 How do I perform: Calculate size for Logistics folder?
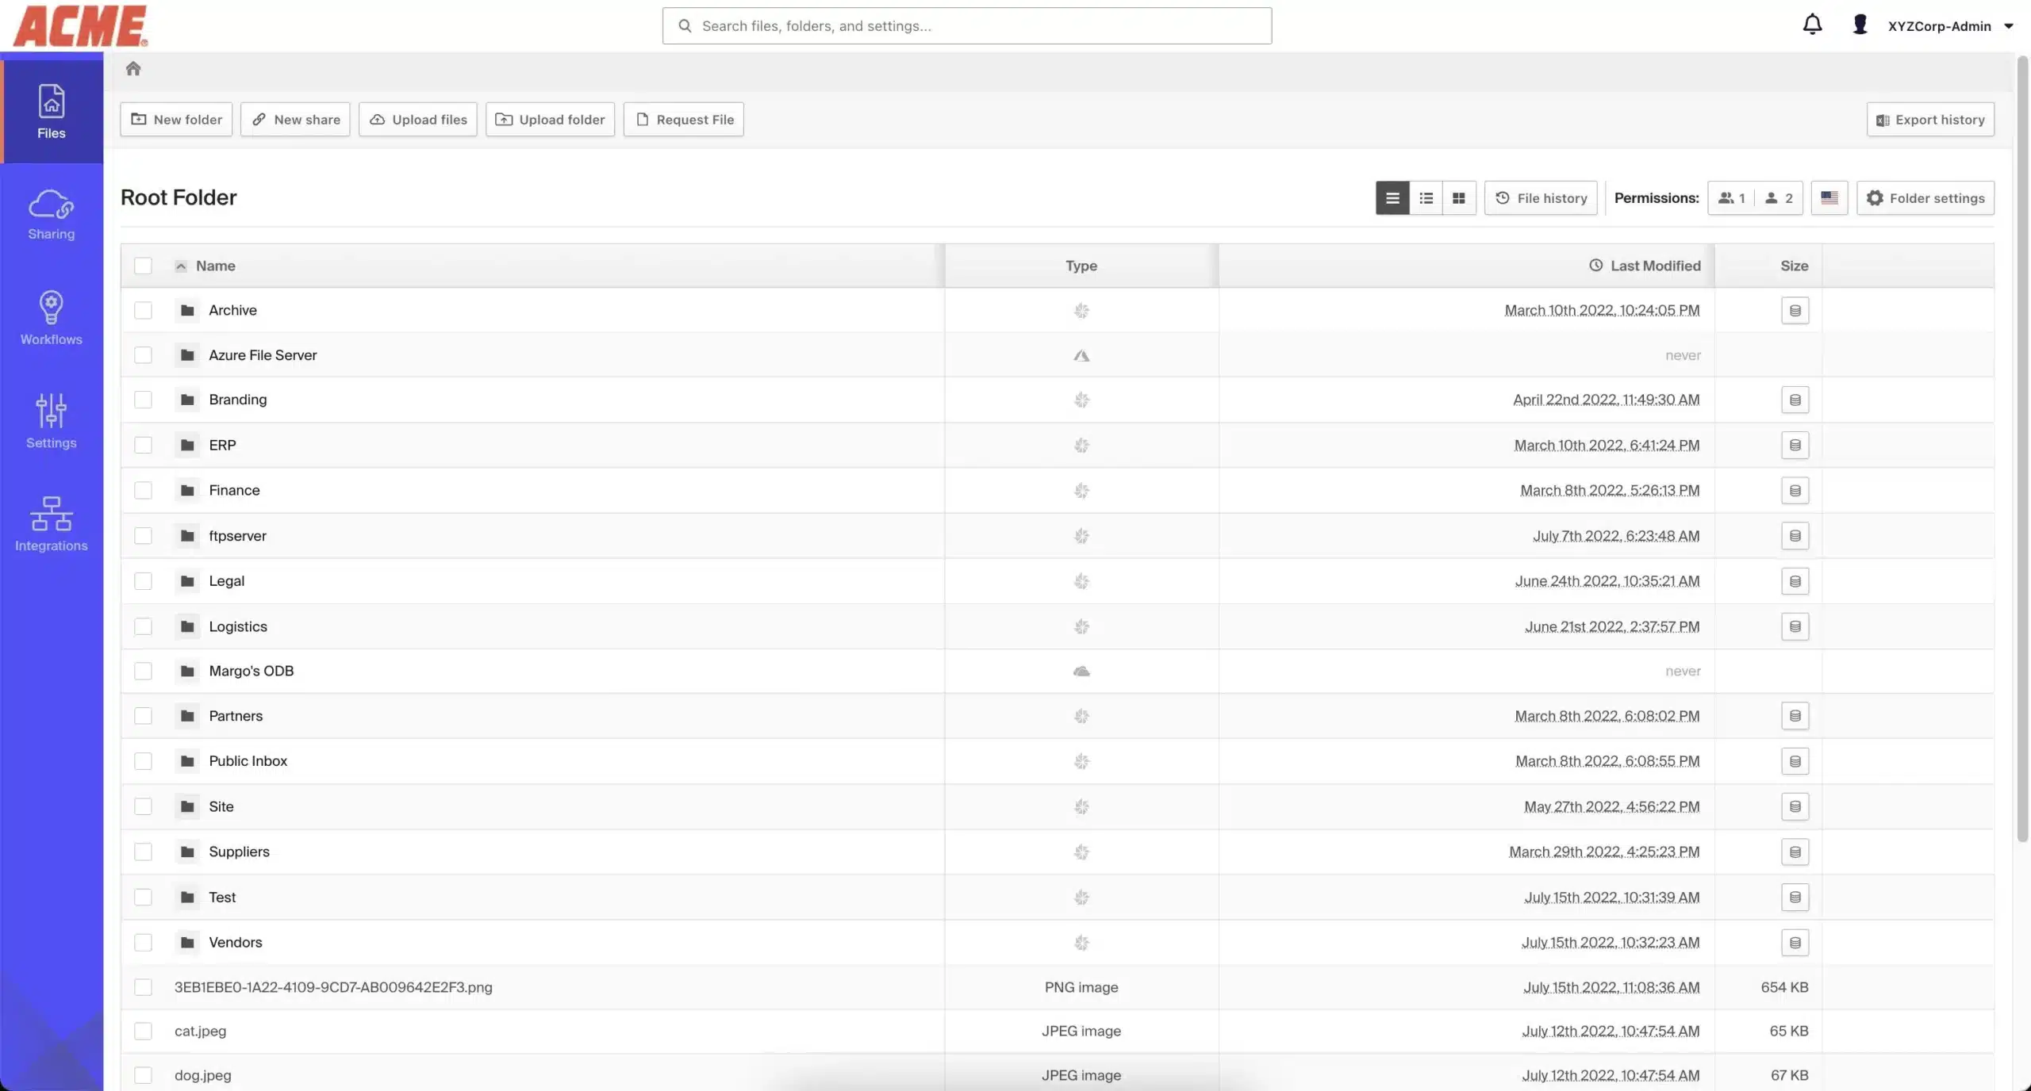point(1795,626)
